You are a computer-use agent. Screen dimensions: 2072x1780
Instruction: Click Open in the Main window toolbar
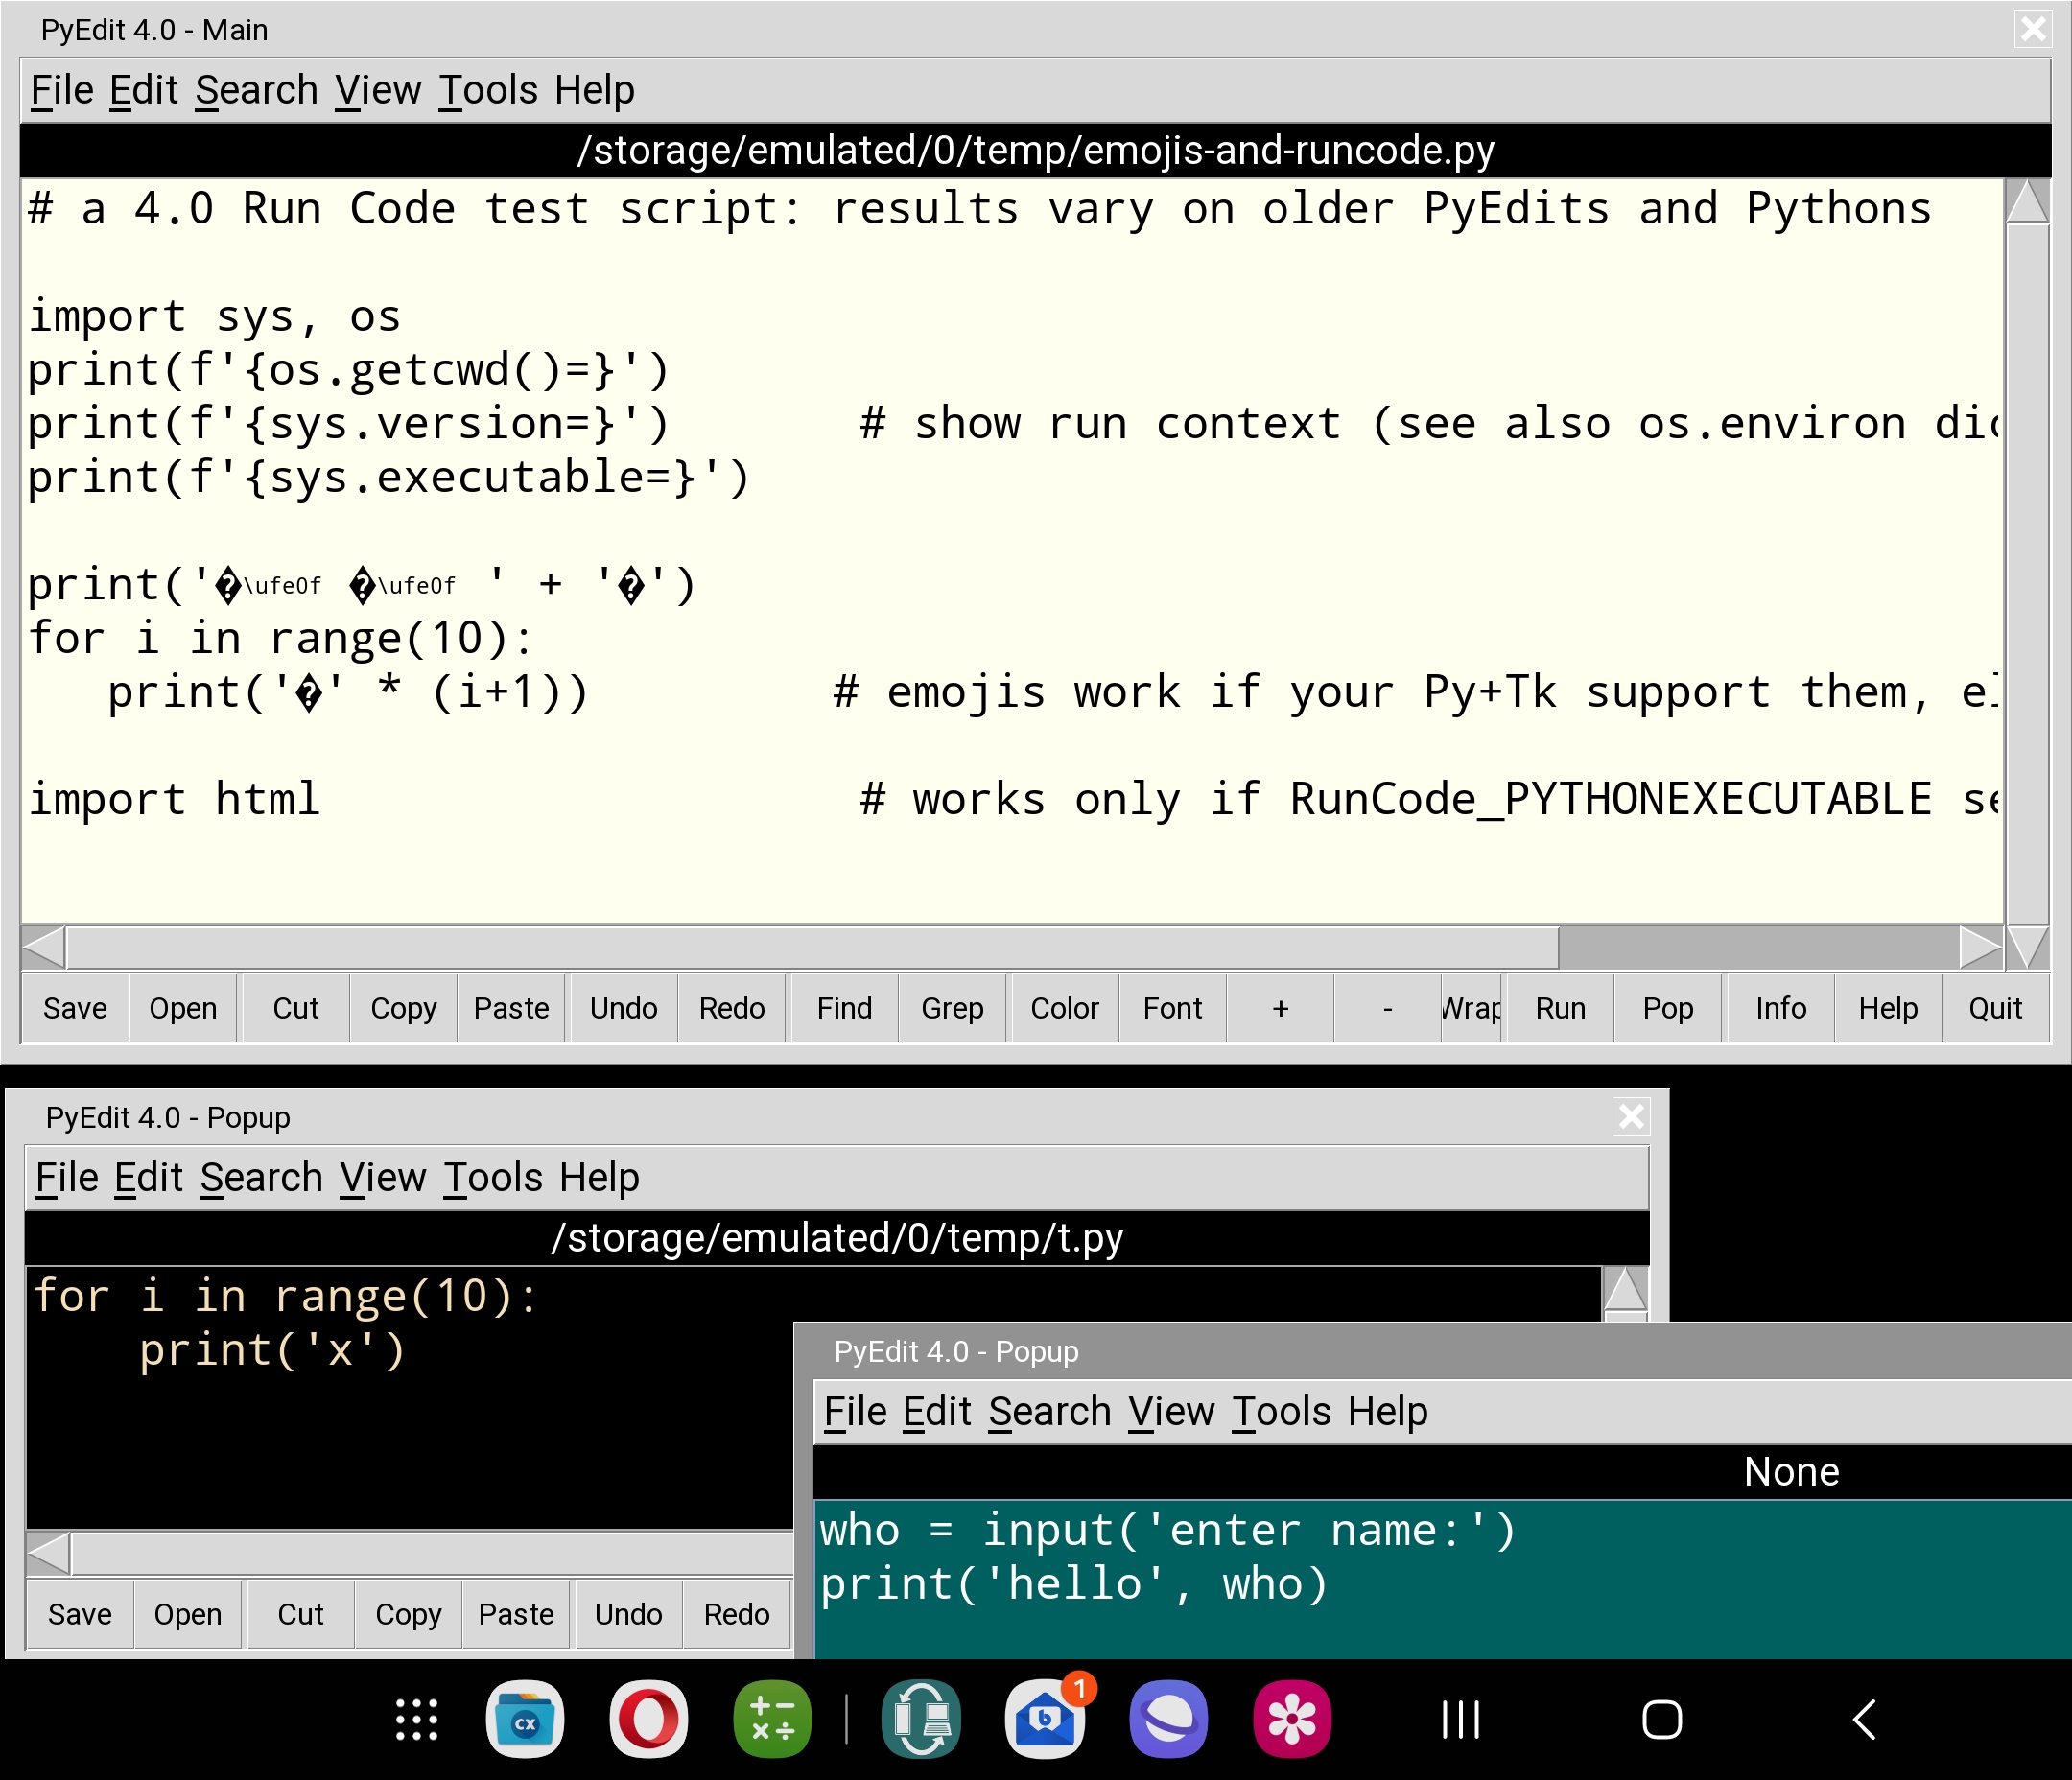[183, 1008]
